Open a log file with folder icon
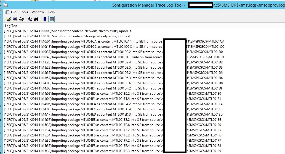The image size is (285, 154). pyautogui.click(x=9, y=19)
